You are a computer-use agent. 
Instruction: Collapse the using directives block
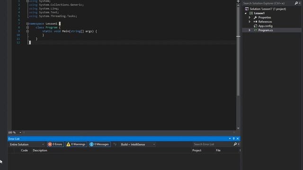27,1
